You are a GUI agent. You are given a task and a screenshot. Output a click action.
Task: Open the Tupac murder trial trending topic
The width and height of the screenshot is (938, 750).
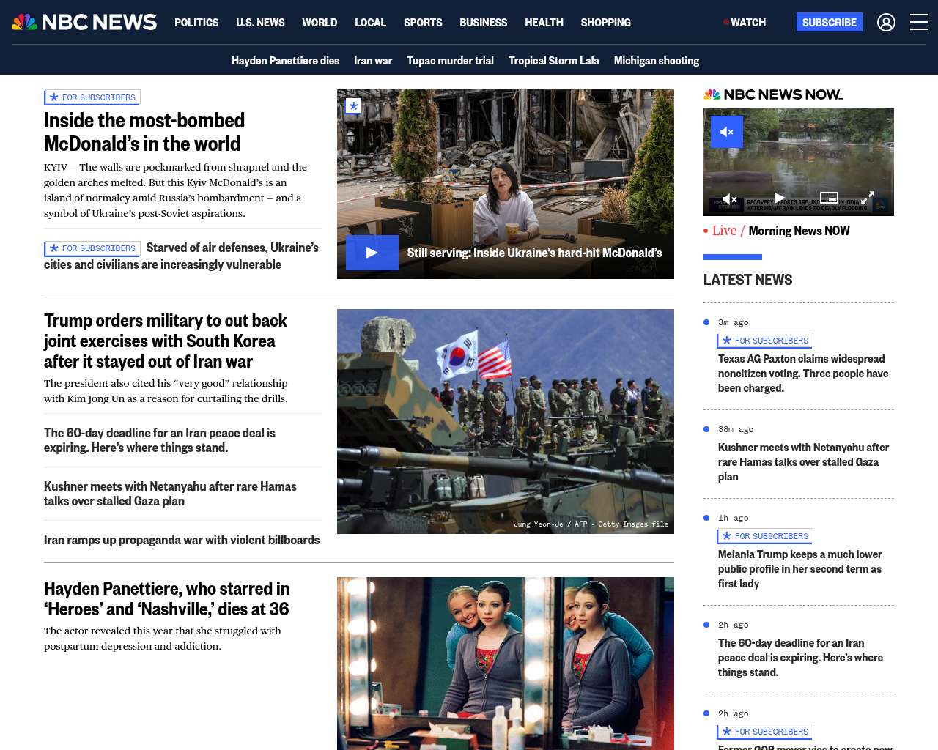[450, 61]
